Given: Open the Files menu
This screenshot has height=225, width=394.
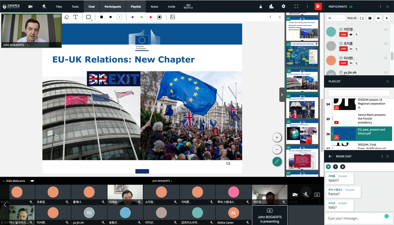Looking at the screenshot, I should tap(59, 7).
